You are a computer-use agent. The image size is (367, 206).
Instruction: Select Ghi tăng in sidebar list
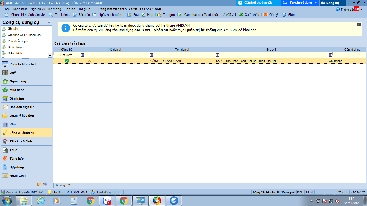pyautogui.click(x=13, y=29)
